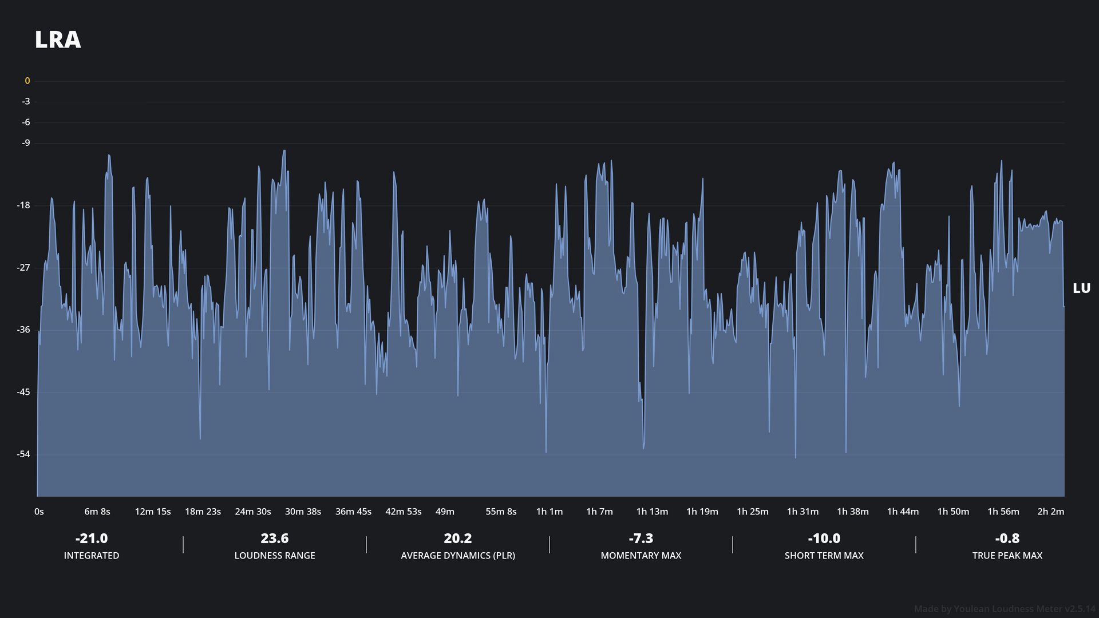Click the 1h 13m time marker
The image size is (1099, 618).
pyautogui.click(x=652, y=512)
